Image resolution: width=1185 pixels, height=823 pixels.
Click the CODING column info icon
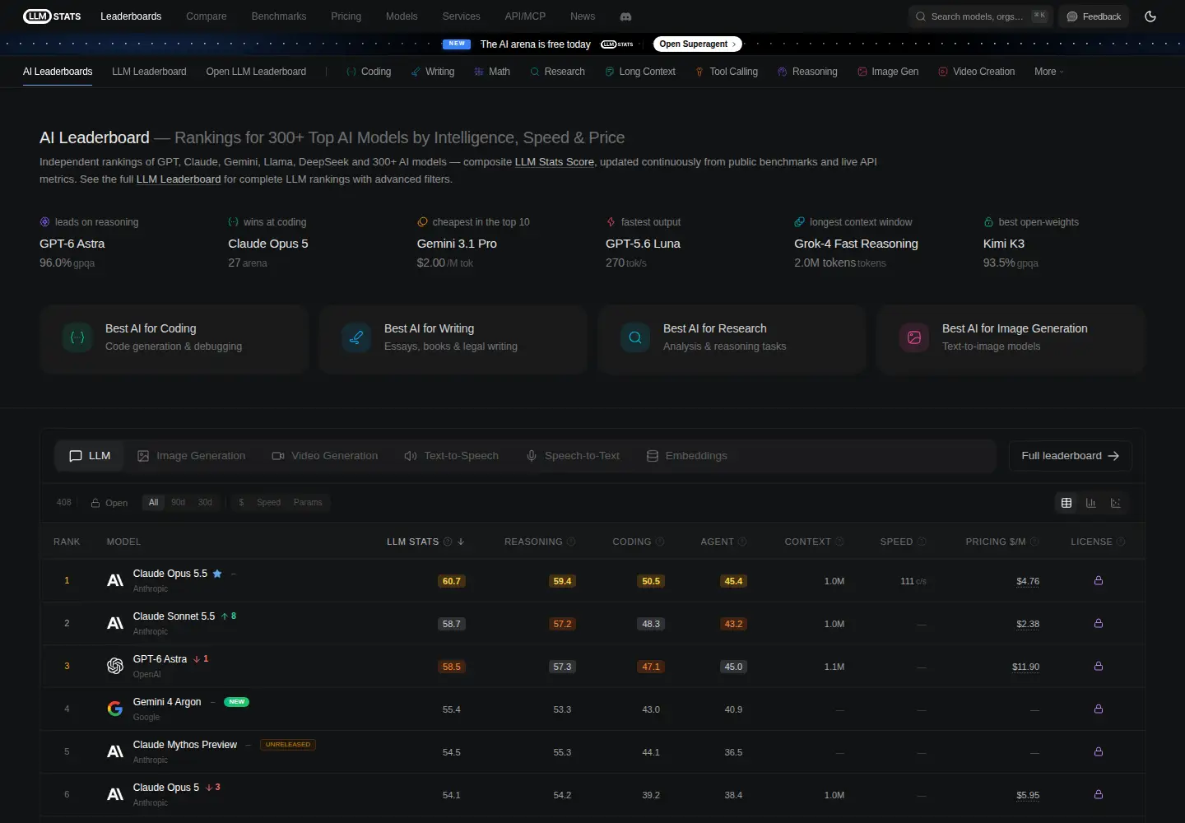[x=660, y=542]
